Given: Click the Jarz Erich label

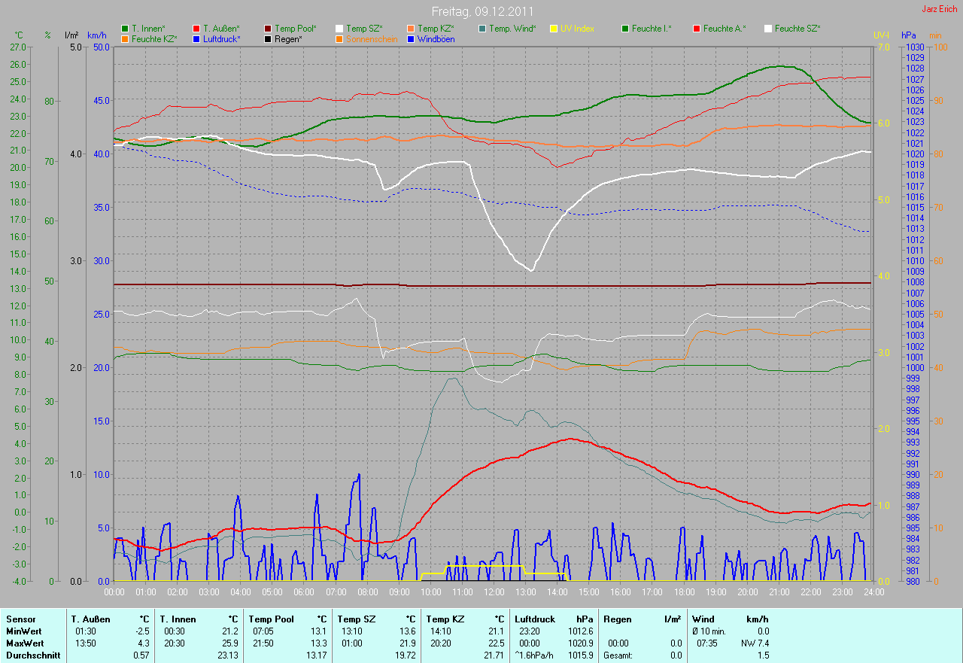Looking at the screenshot, I should pyautogui.click(x=939, y=9).
